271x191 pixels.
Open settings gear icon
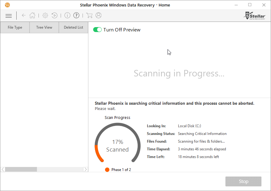tap(45, 15)
